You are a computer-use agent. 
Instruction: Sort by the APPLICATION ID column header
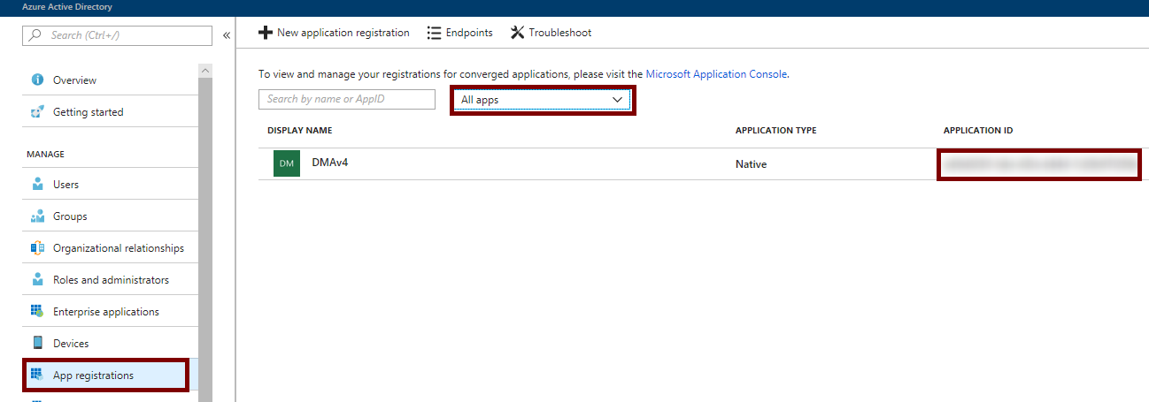pos(978,131)
